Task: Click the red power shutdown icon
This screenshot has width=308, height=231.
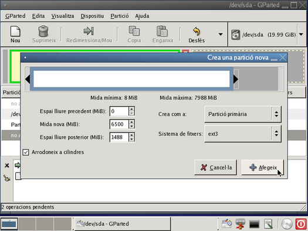Action: point(301,224)
